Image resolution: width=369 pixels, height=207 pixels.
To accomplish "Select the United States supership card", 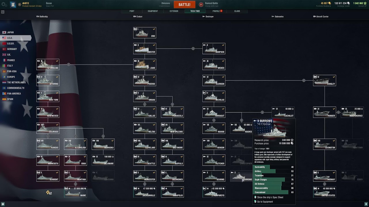I will click(325, 192).
